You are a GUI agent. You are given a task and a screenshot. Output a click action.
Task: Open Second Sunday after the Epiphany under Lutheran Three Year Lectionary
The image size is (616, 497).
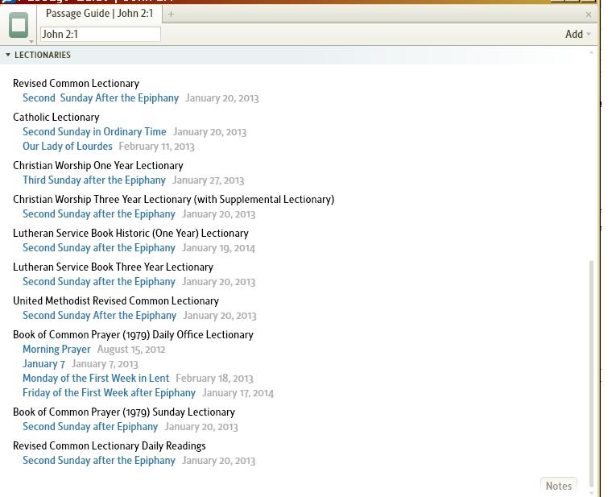[x=98, y=281]
